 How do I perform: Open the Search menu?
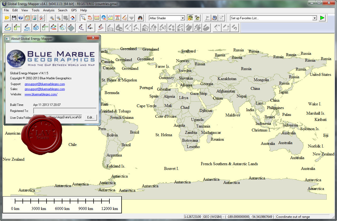click(63, 10)
